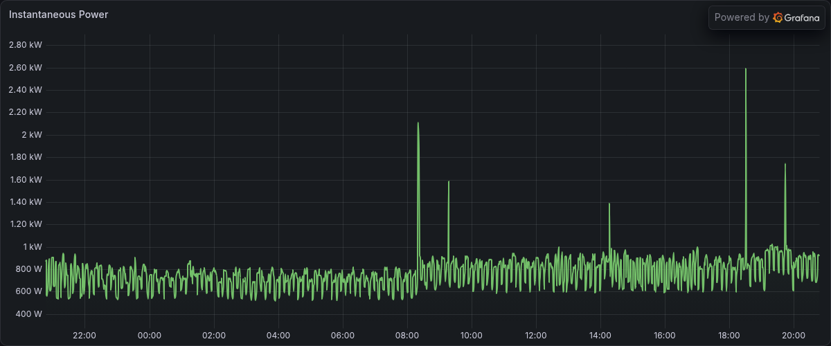Click the 00:00 time axis label

coord(149,335)
